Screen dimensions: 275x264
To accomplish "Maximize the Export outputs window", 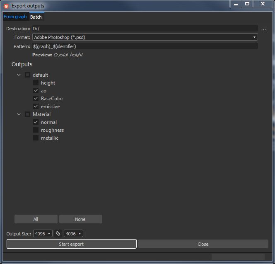I will 247,4.
